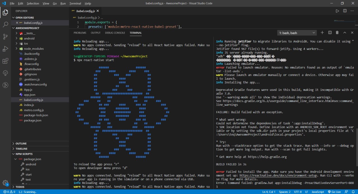Click the breadcrumb babel.config.js
The width and height of the screenshot is (358, 194).
pos(87,17)
